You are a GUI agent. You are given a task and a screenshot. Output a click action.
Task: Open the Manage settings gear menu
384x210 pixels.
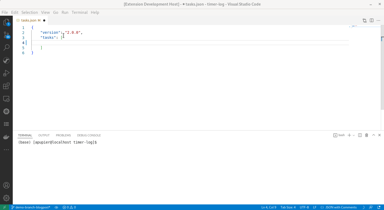tap(6, 198)
